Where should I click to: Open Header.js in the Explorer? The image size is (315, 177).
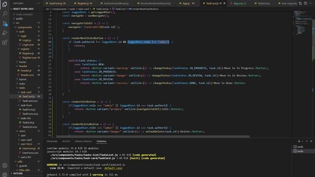point(26,70)
